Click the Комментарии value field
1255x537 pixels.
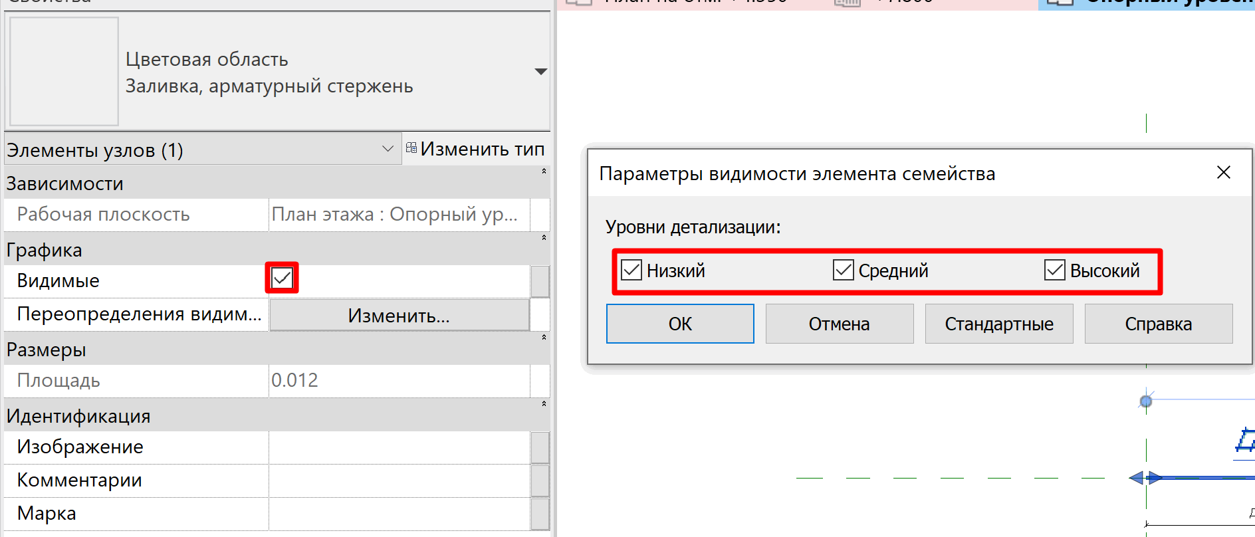(x=399, y=481)
